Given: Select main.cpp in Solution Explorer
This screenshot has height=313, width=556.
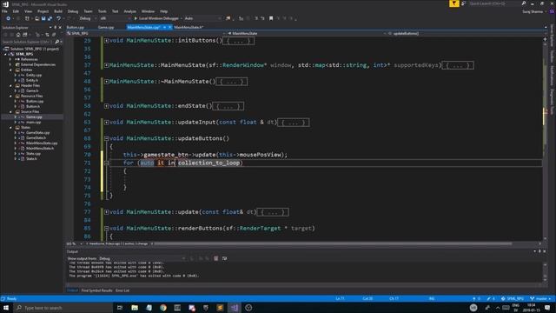Looking at the screenshot, I should pos(33,122).
